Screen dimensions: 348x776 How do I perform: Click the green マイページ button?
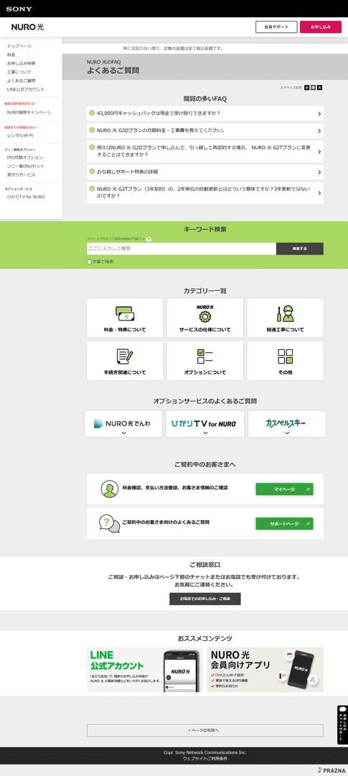click(284, 489)
